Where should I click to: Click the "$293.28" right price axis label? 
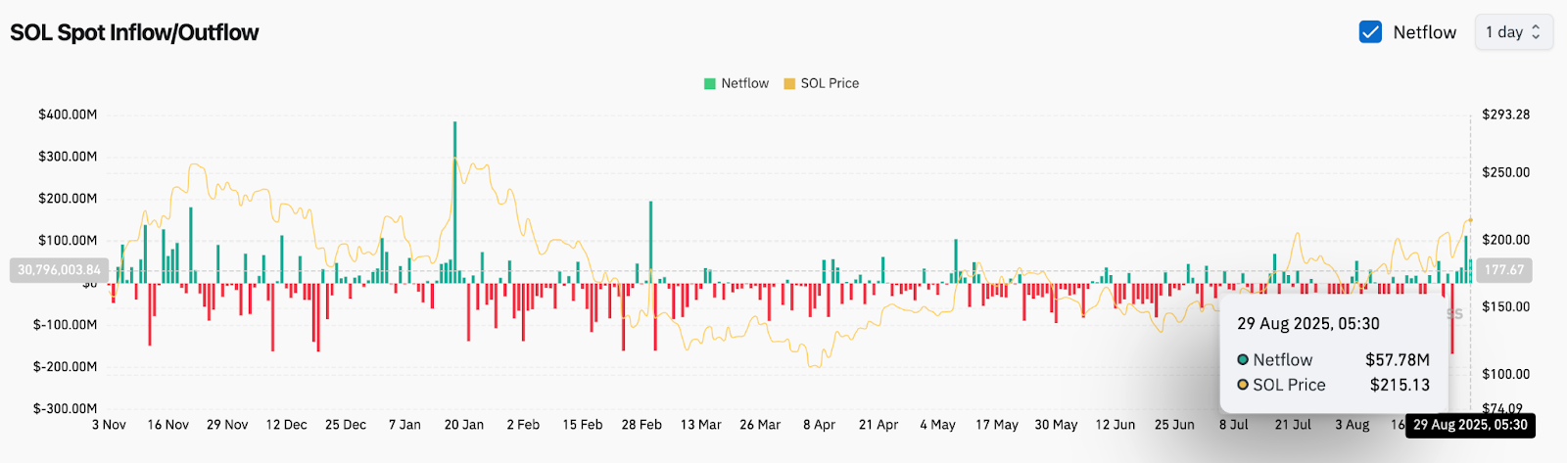coord(1505,115)
